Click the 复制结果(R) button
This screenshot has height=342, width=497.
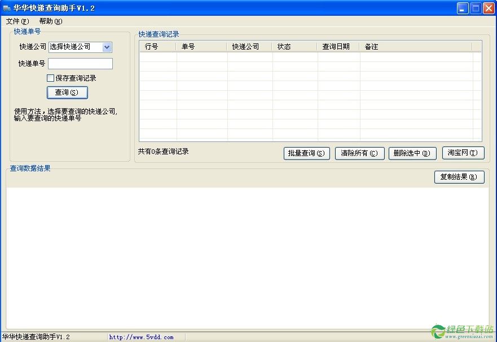click(x=459, y=177)
